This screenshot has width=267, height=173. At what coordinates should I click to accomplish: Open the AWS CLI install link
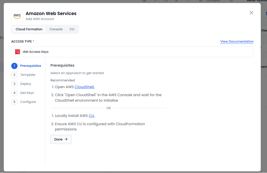click(x=92, y=116)
